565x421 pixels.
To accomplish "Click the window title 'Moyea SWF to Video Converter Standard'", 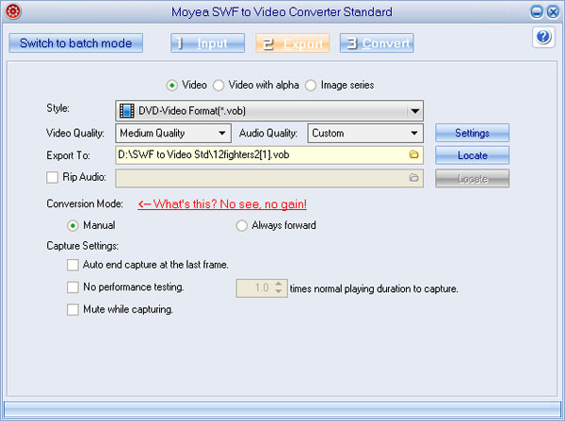I will tap(282, 12).
